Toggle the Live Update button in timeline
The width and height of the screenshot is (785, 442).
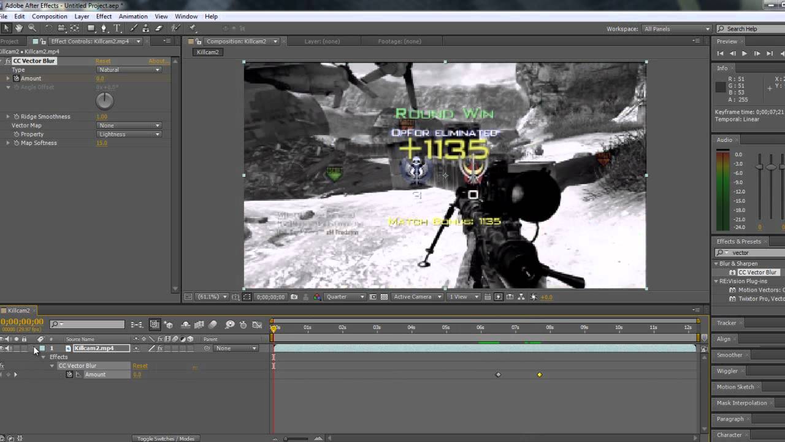point(155,325)
